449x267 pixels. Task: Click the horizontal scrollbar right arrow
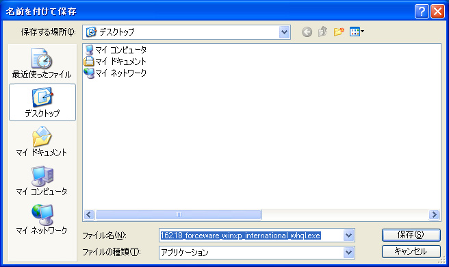(x=434, y=214)
